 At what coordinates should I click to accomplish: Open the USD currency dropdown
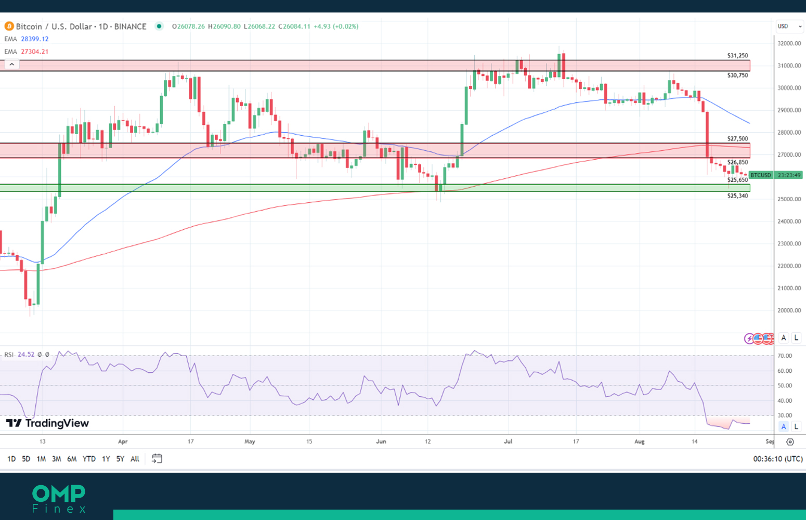(789, 26)
